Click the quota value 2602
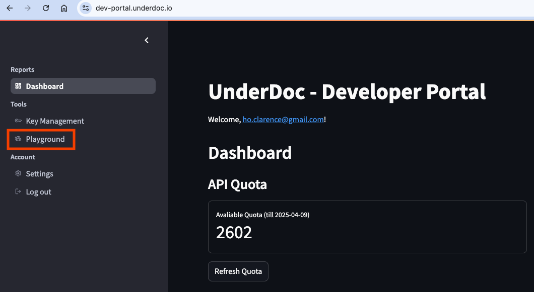 coord(234,233)
